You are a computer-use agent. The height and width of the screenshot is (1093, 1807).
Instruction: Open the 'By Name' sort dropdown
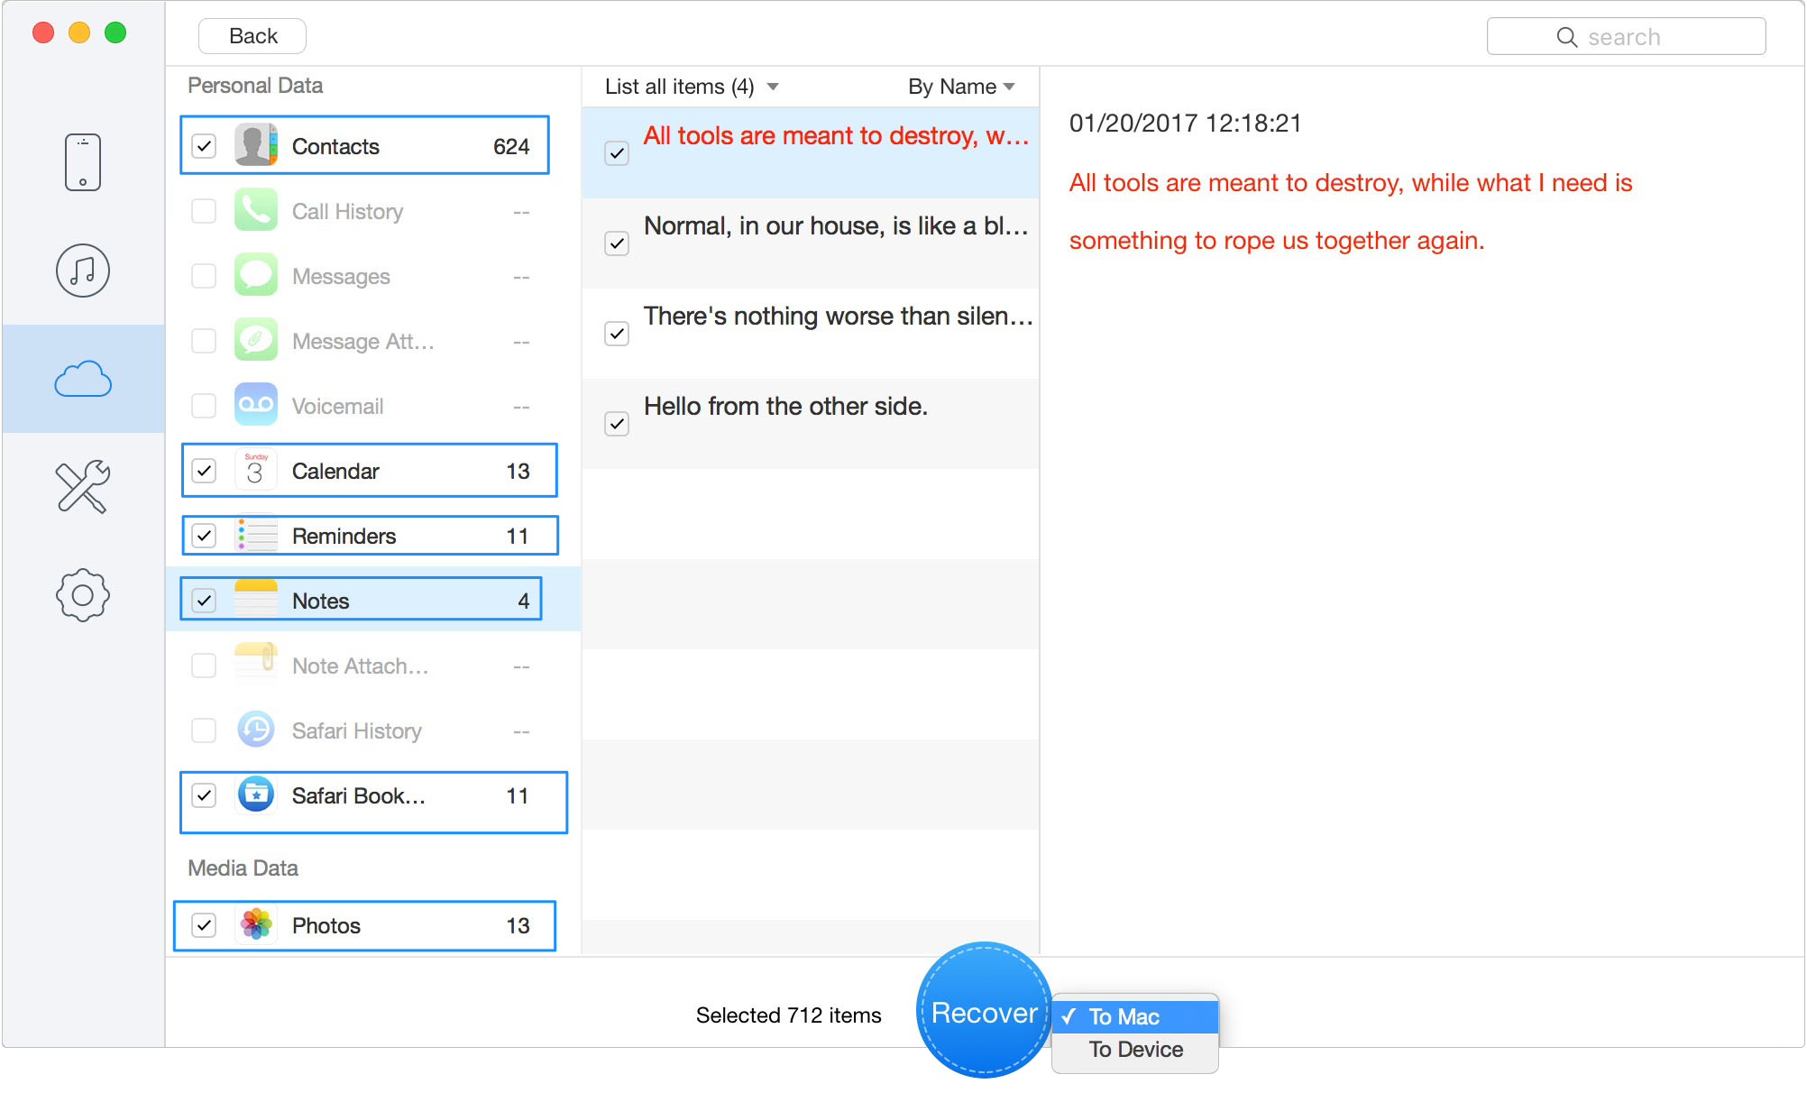pos(961,87)
